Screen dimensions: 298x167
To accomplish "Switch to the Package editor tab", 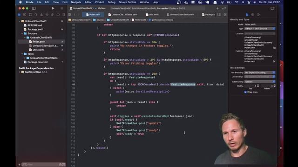I will coord(208,14).
